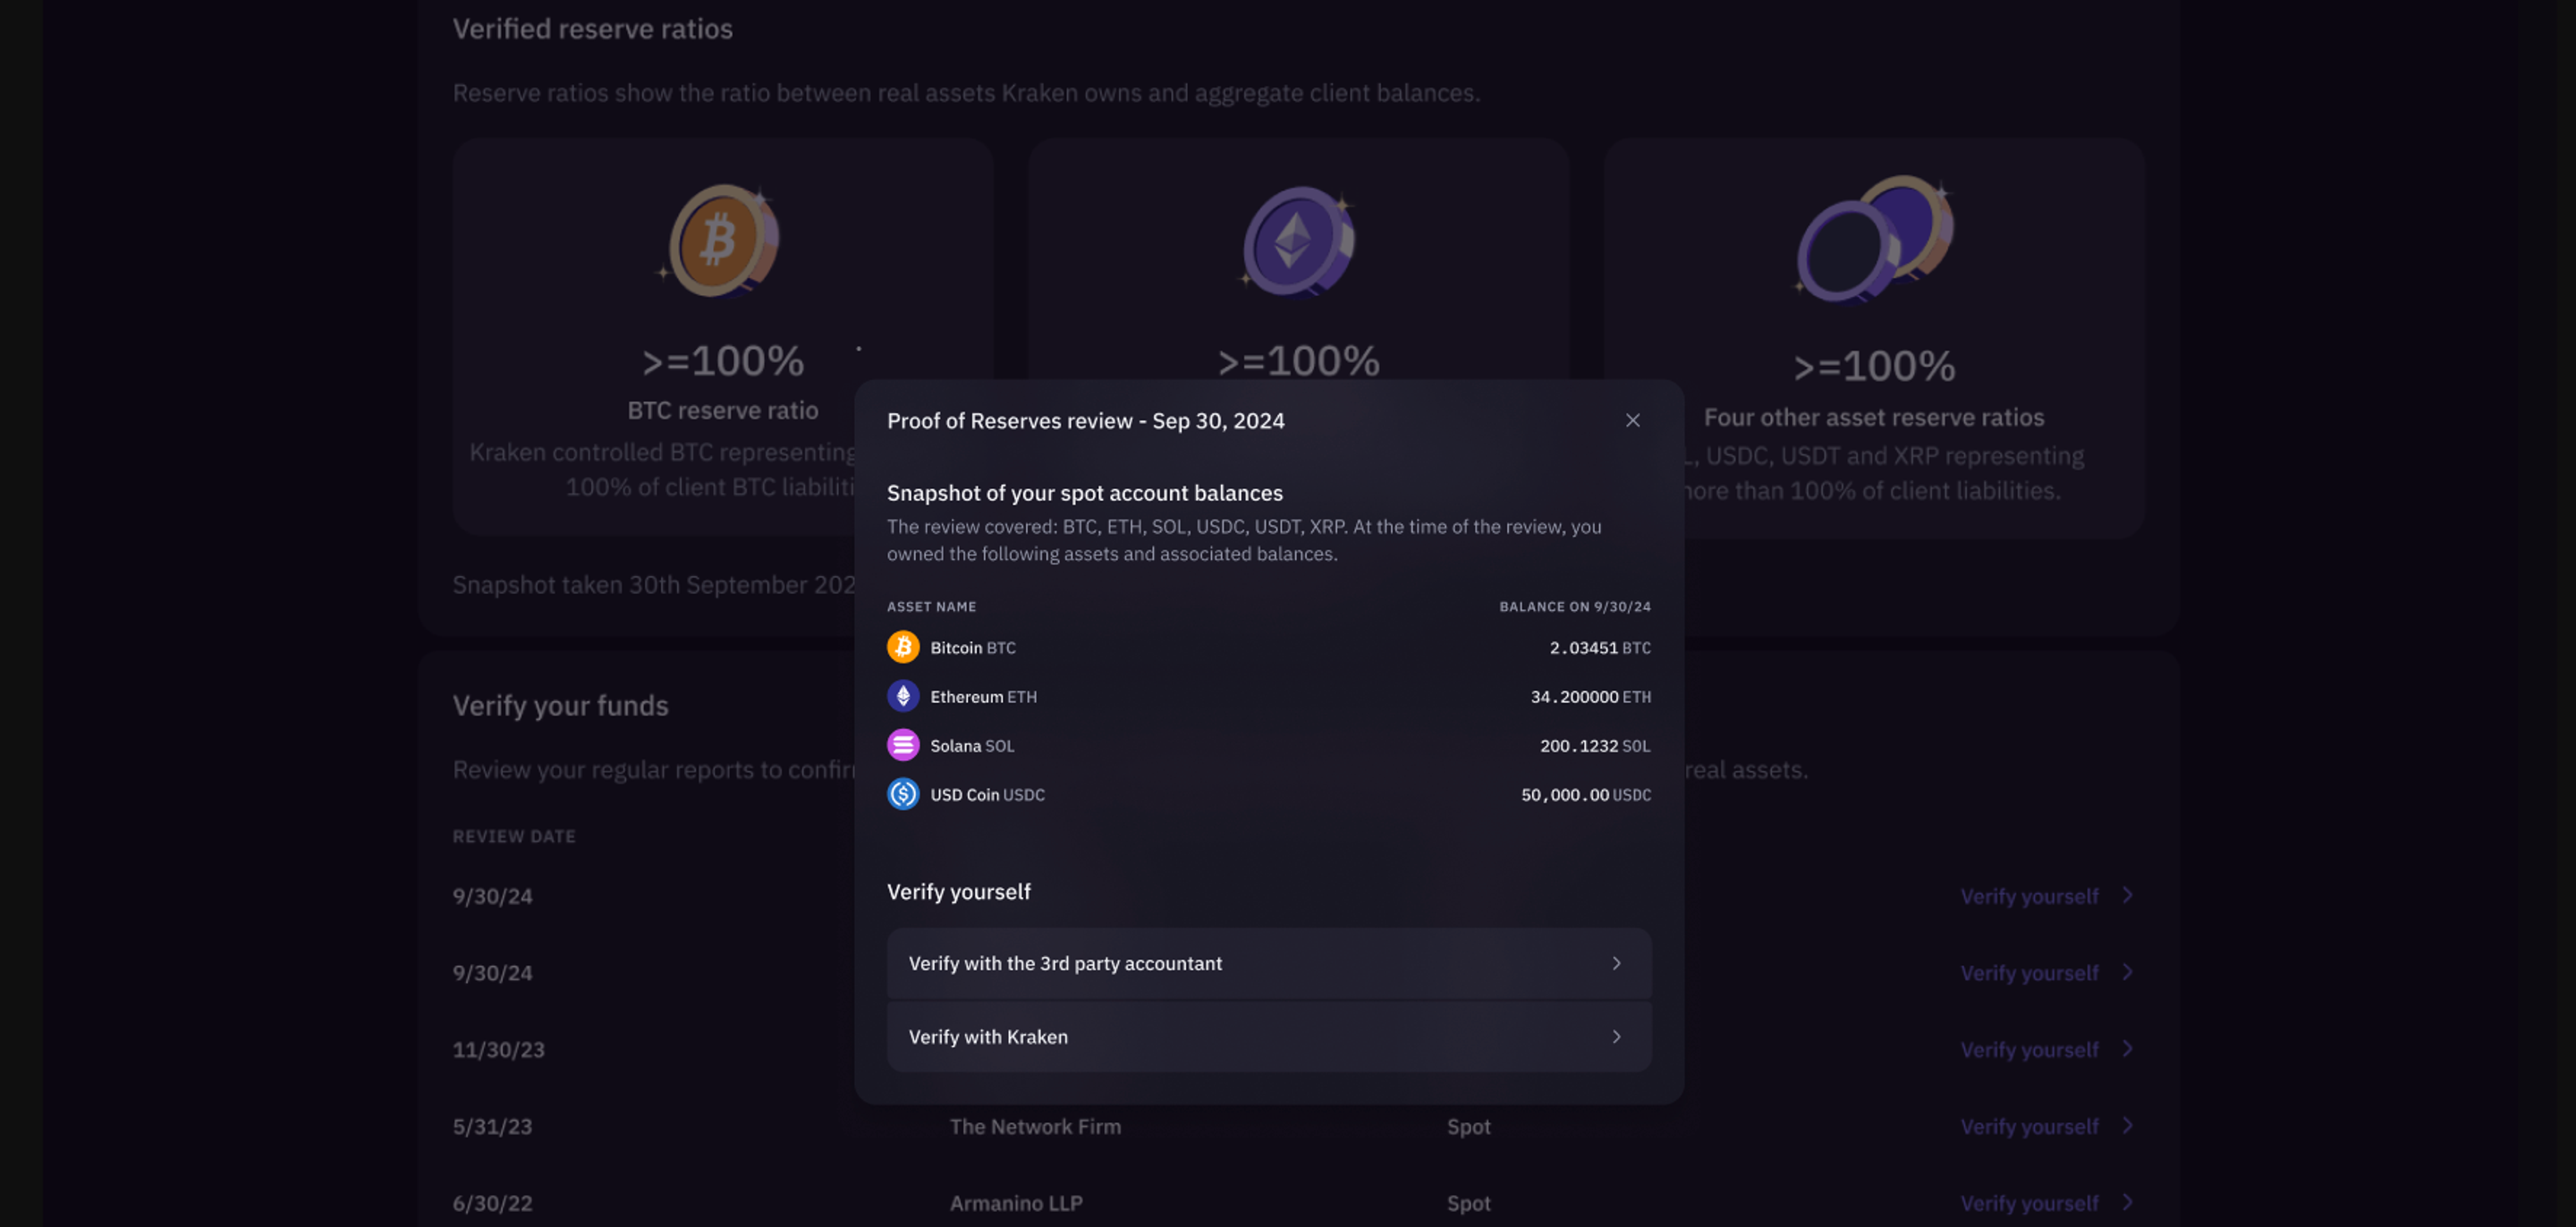Select the Solana SOL asset icon
This screenshot has height=1227, width=2576.
pyautogui.click(x=903, y=745)
